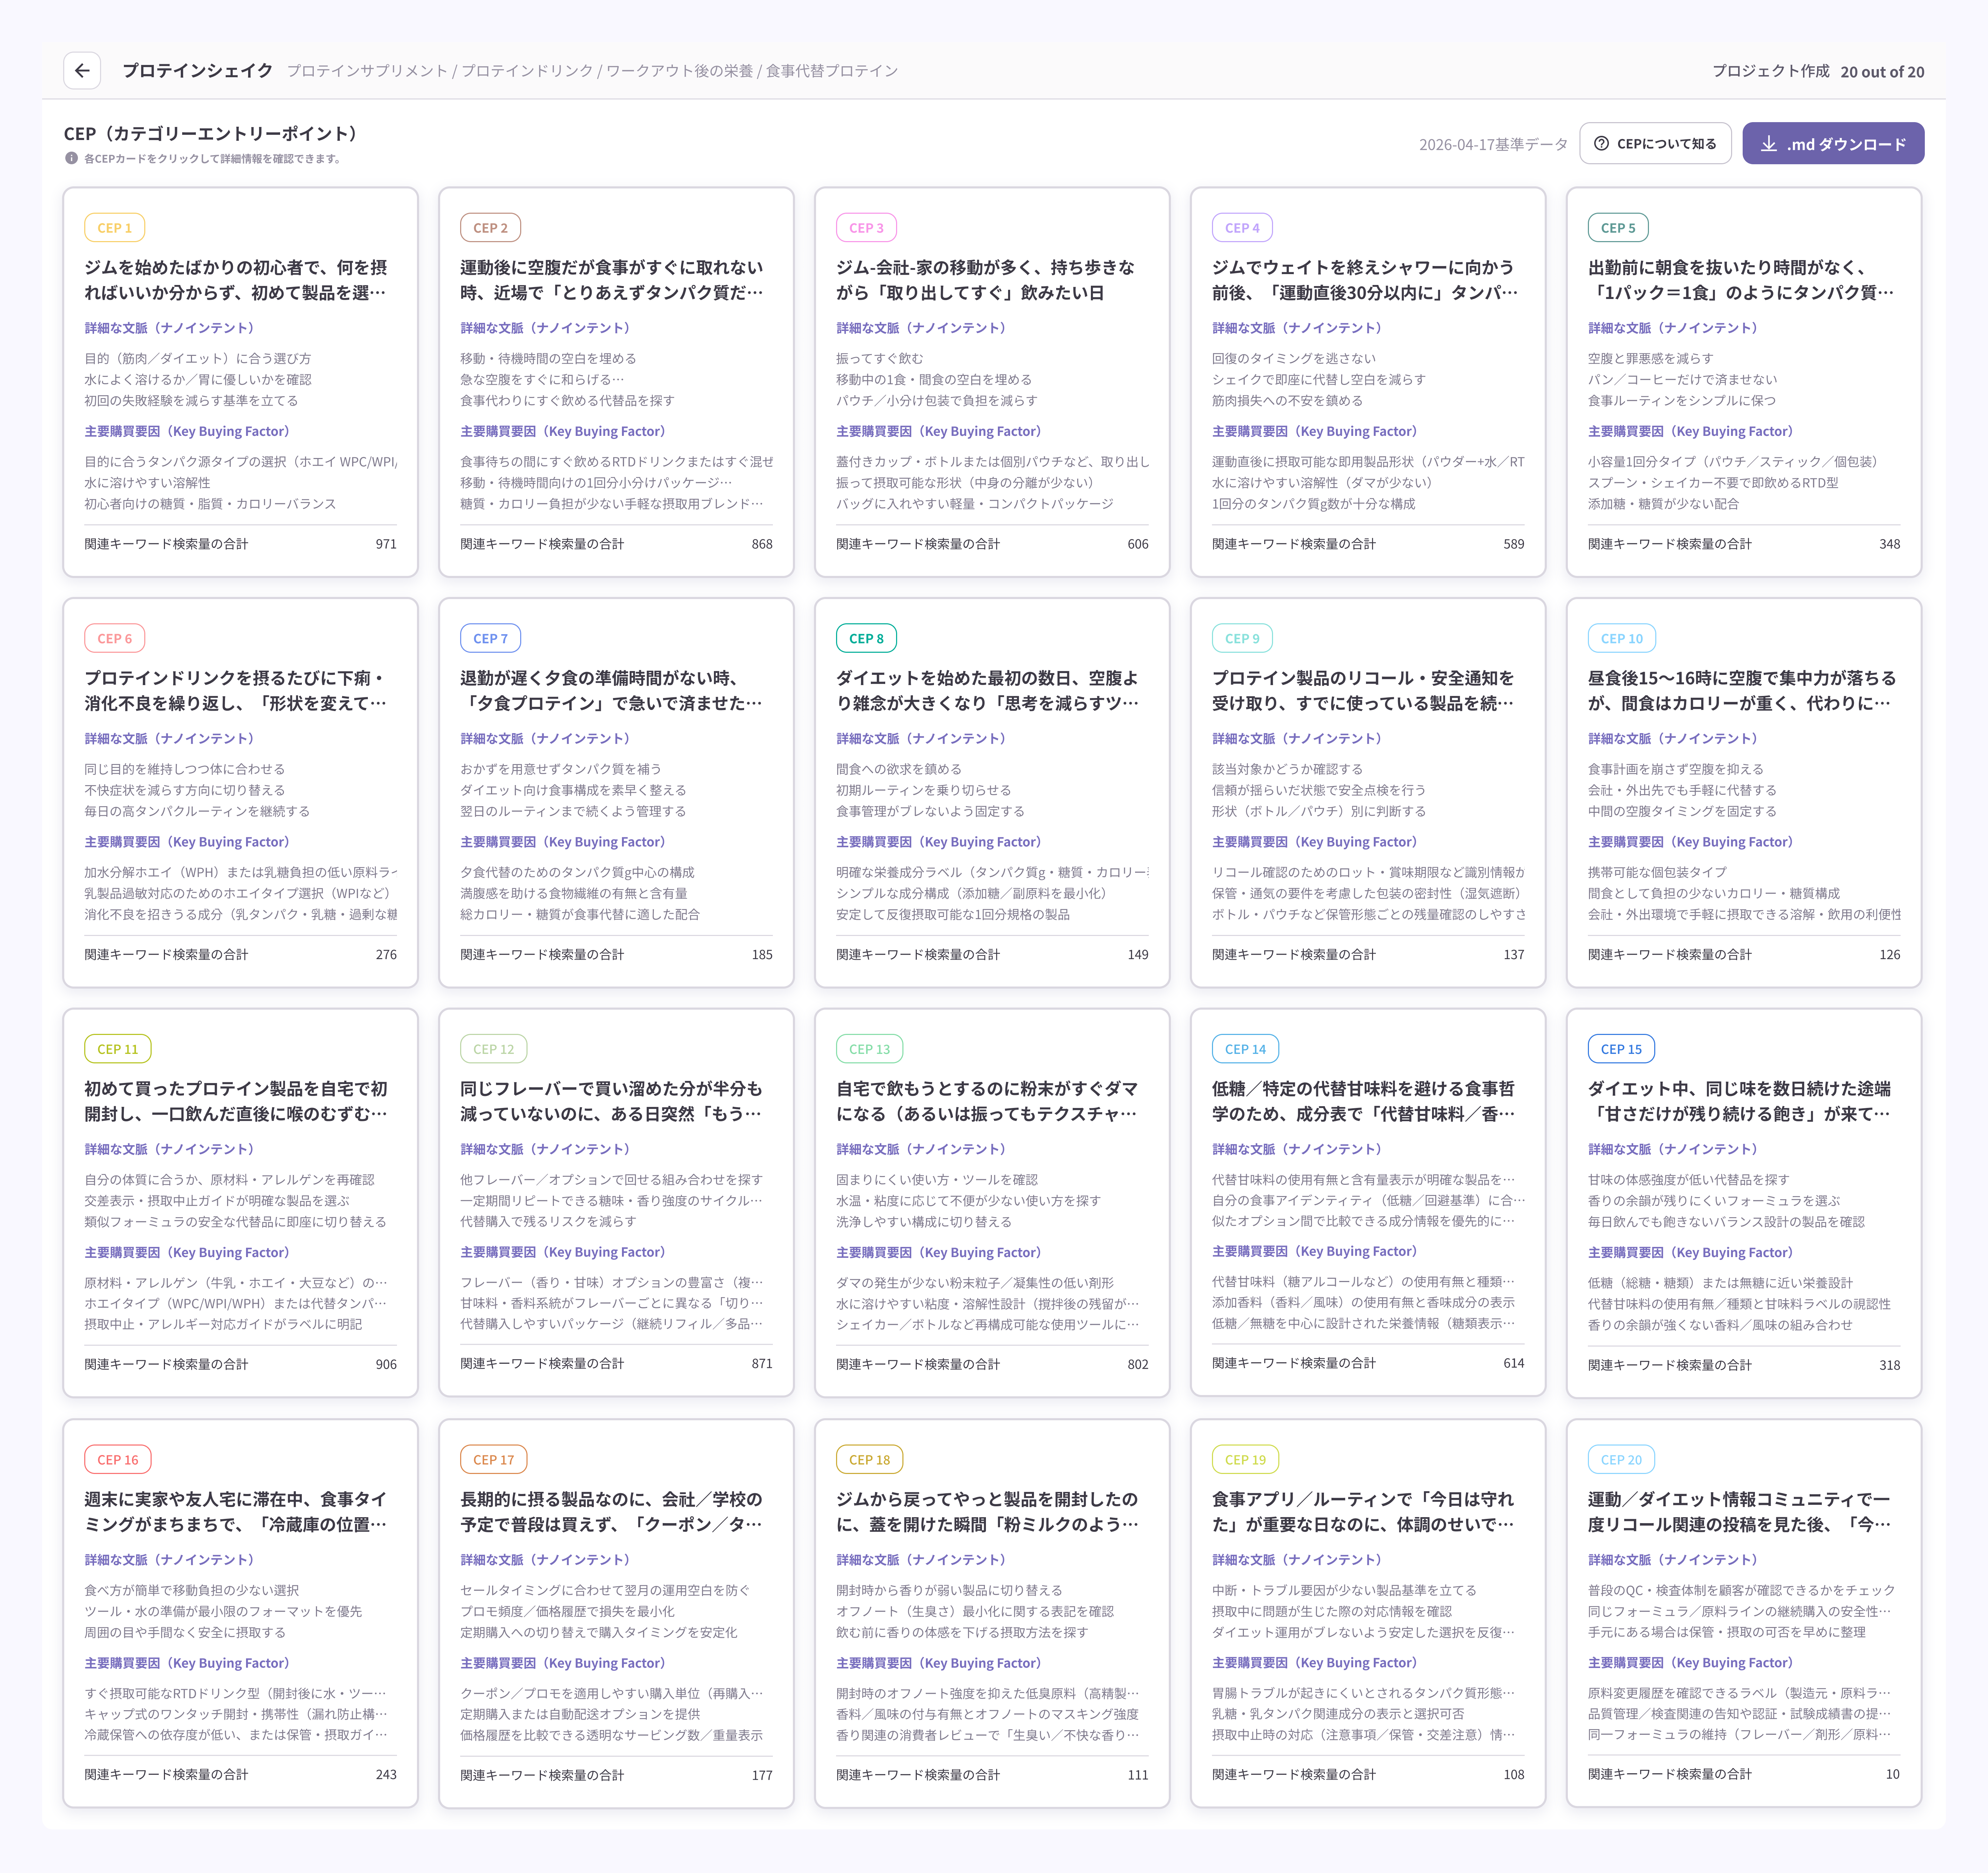Click title 初めて買ったプロテイン製品を自宅で初
1988x1873 pixels.
click(236, 1101)
